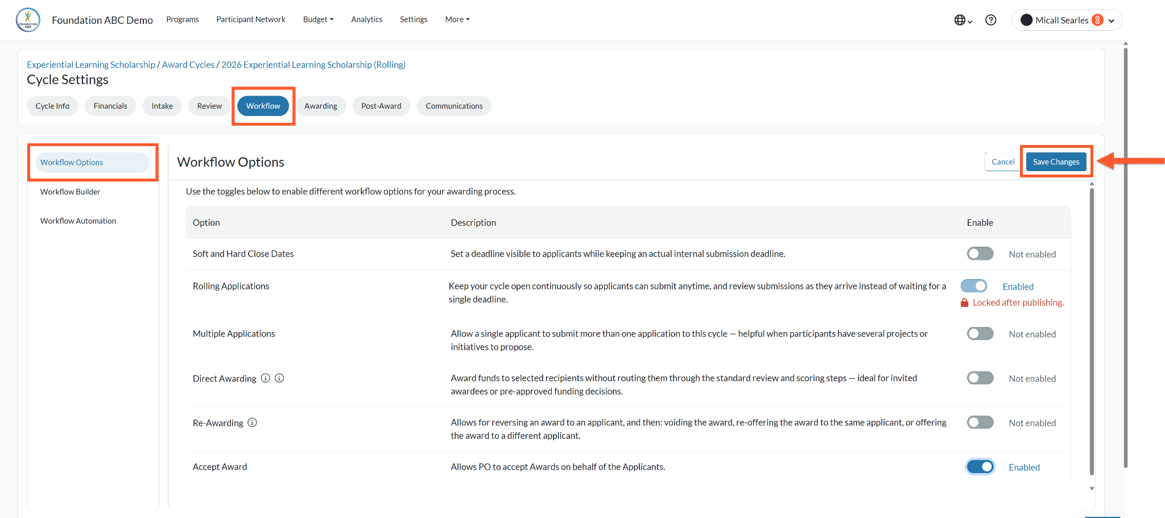Click the Save Changes button
This screenshot has height=518, width=1165.
click(1056, 161)
